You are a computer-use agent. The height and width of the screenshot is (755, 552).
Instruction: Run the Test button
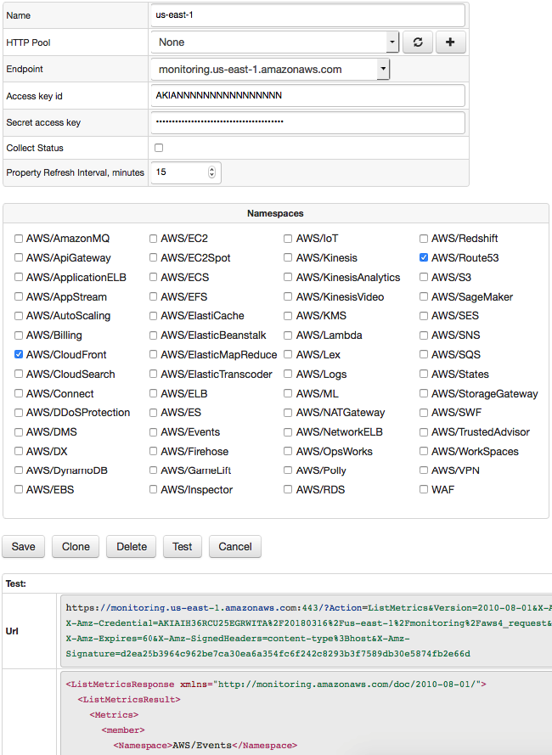click(183, 547)
